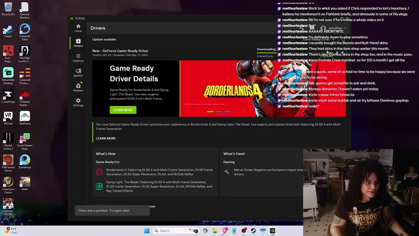The image size is (419, 236).
Task: Click the 'Downloading...' status text
Action: coord(266,49)
